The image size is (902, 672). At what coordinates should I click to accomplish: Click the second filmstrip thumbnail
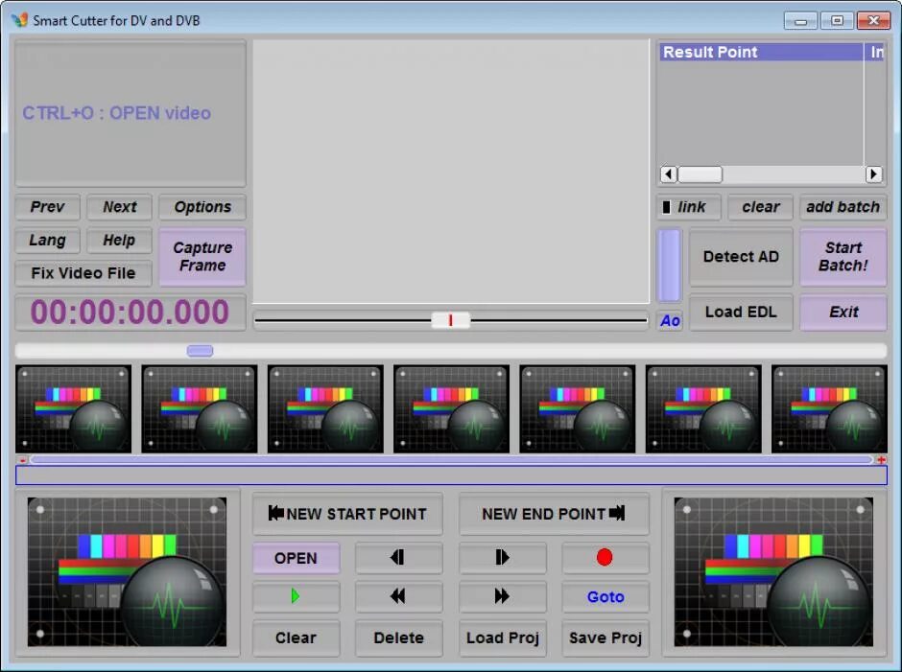click(199, 408)
